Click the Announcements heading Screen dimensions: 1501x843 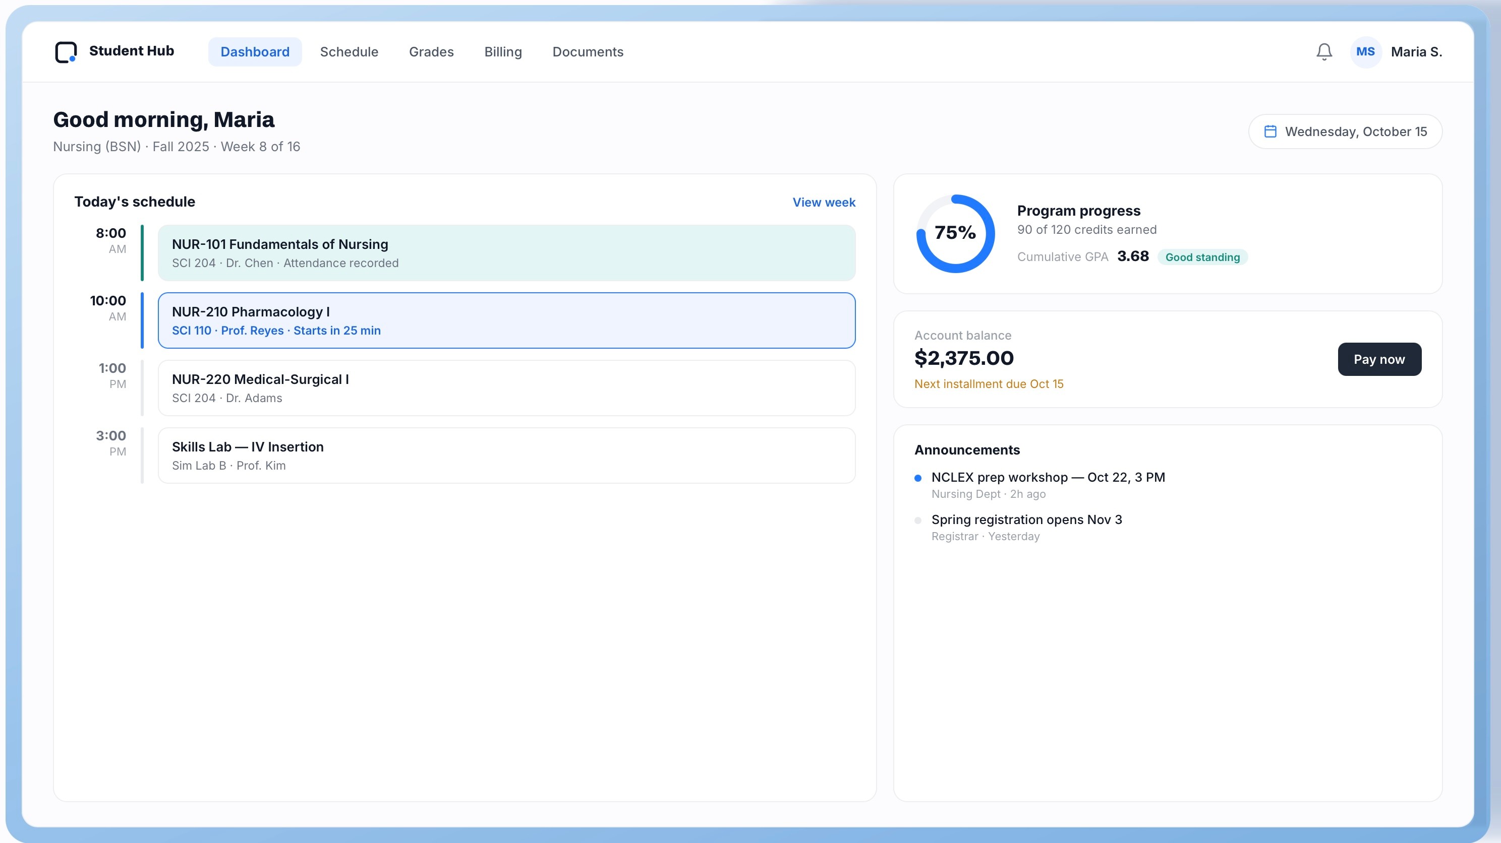tap(967, 450)
